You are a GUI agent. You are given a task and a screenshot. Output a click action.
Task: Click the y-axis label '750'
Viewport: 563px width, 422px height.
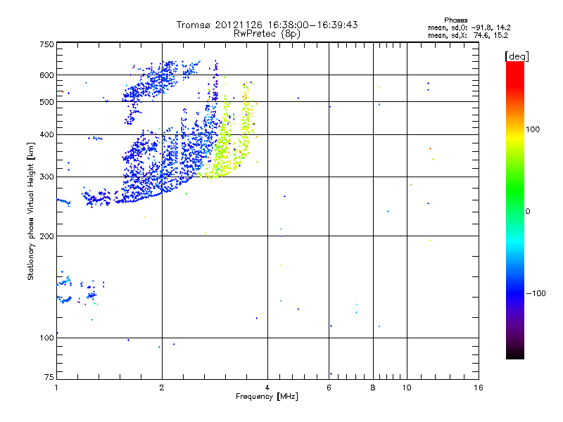[47, 44]
